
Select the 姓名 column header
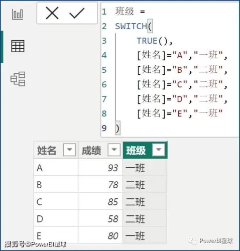pyautogui.click(x=56, y=150)
